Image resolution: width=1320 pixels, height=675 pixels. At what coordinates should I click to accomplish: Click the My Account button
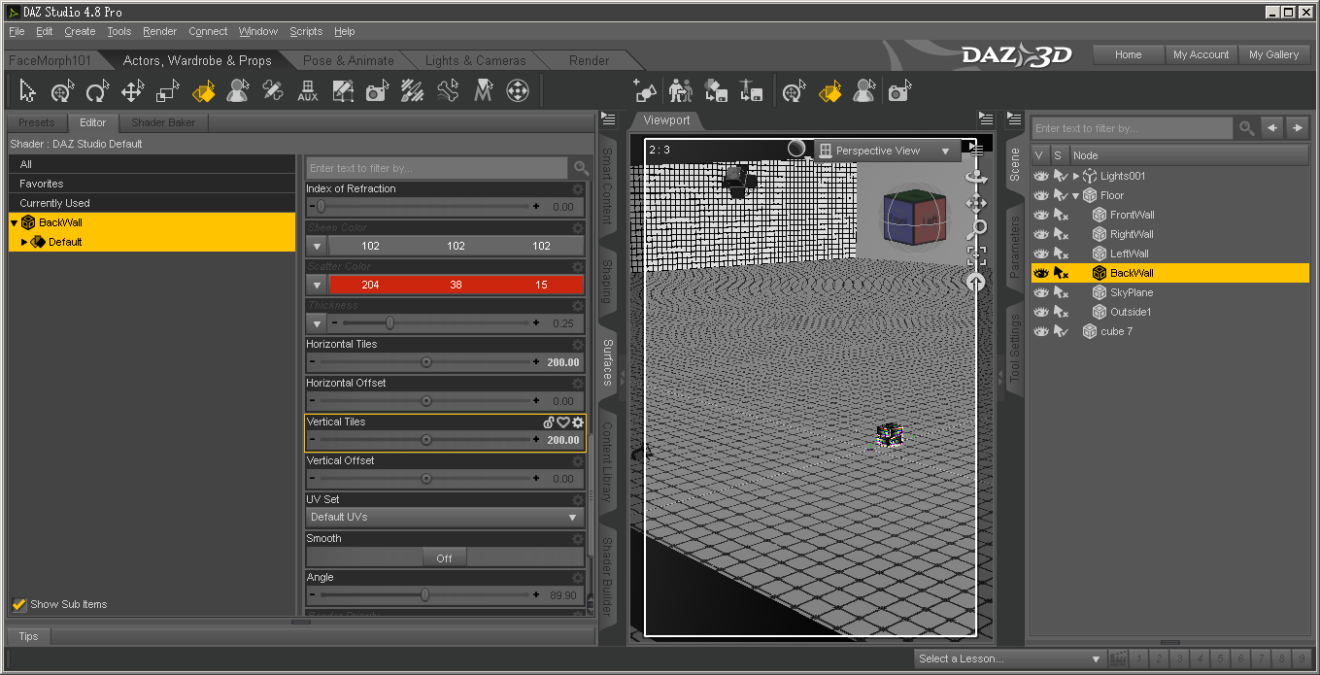(1201, 54)
